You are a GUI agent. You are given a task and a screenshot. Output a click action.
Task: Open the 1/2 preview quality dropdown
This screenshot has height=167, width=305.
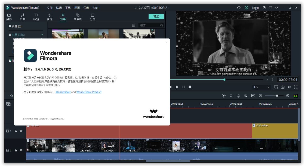(x=262, y=87)
